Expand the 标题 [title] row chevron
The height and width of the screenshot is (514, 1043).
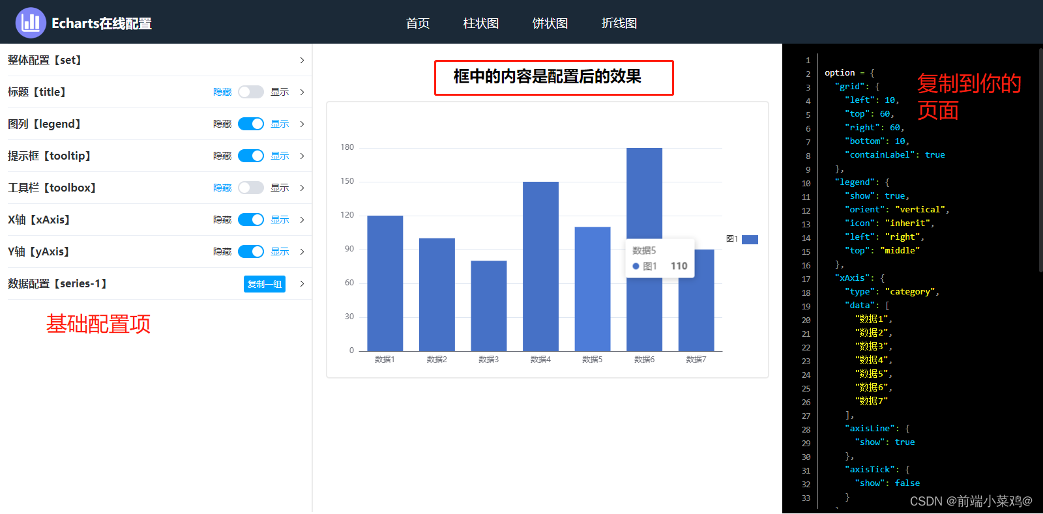click(x=302, y=92)
